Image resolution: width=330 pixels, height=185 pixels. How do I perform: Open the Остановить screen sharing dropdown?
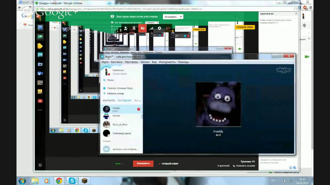pos(173,17)
